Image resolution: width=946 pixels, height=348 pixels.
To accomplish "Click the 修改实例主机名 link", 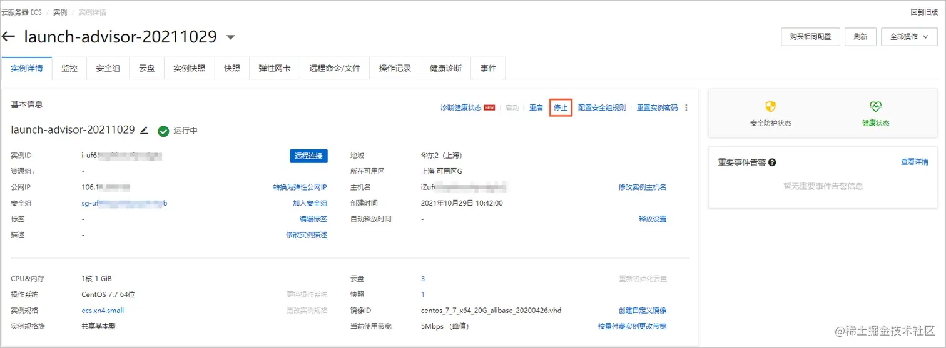I will 643,187.
